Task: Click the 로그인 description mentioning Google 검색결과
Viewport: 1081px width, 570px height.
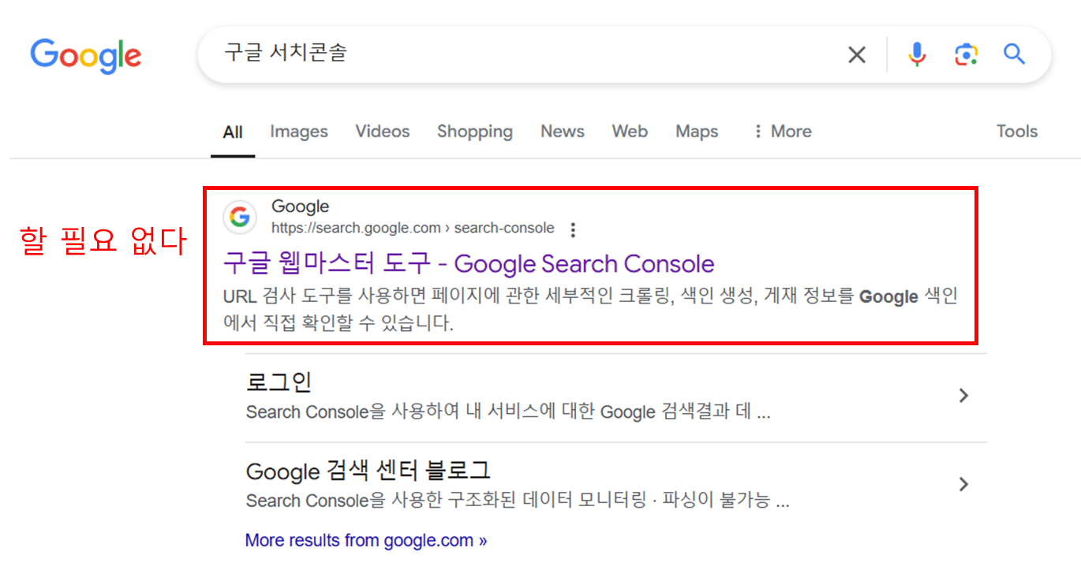Action: point(508,412)
